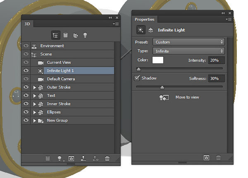
Task: Click the Softness 30% field
Action: (x=216, y=79)
